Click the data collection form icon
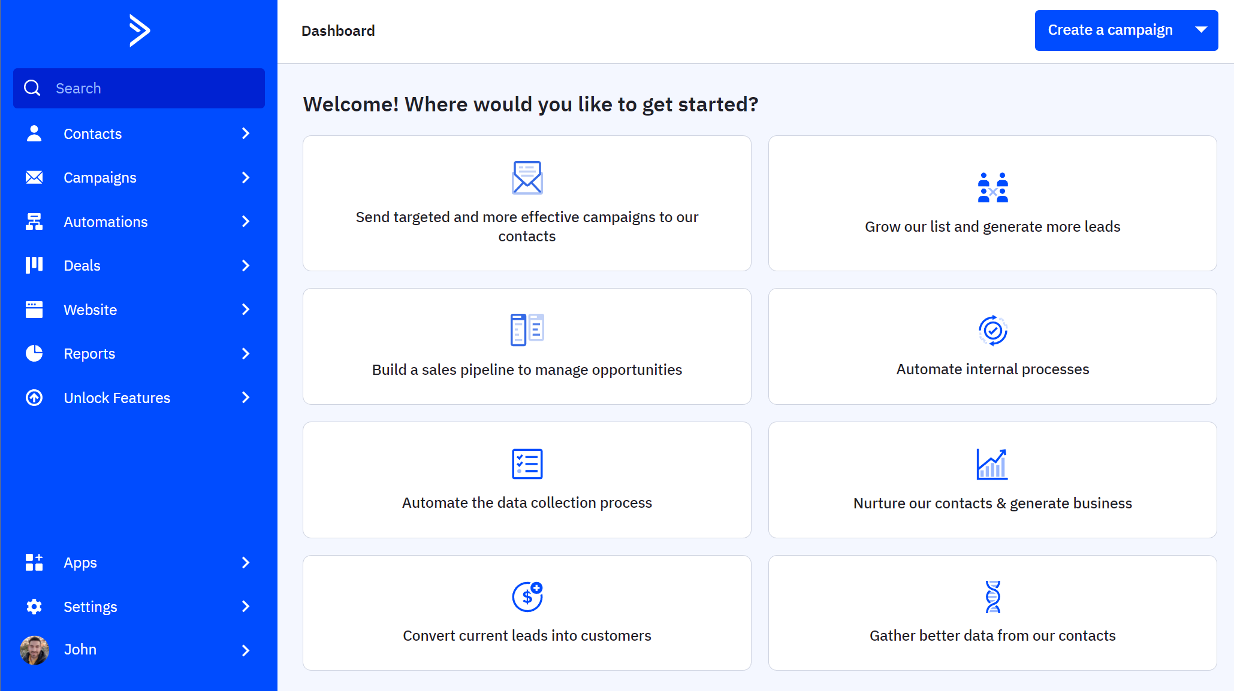 coord(526,462)
